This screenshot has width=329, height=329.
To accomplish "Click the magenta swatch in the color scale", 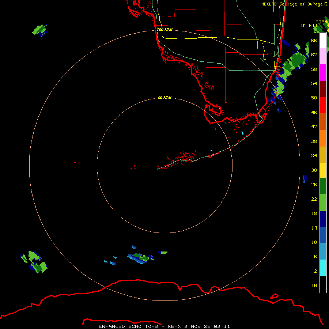I will click(323, 73).
